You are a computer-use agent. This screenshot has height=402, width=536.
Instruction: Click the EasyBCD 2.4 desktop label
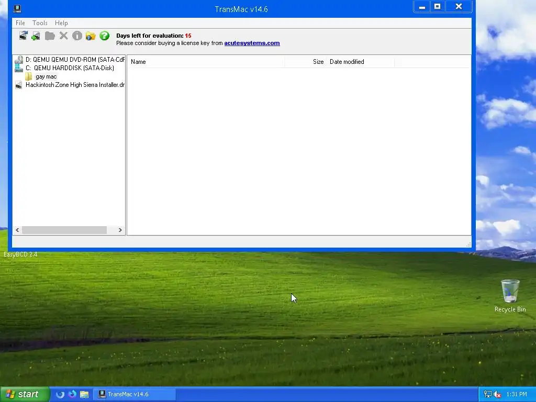[x=20, y=254]
